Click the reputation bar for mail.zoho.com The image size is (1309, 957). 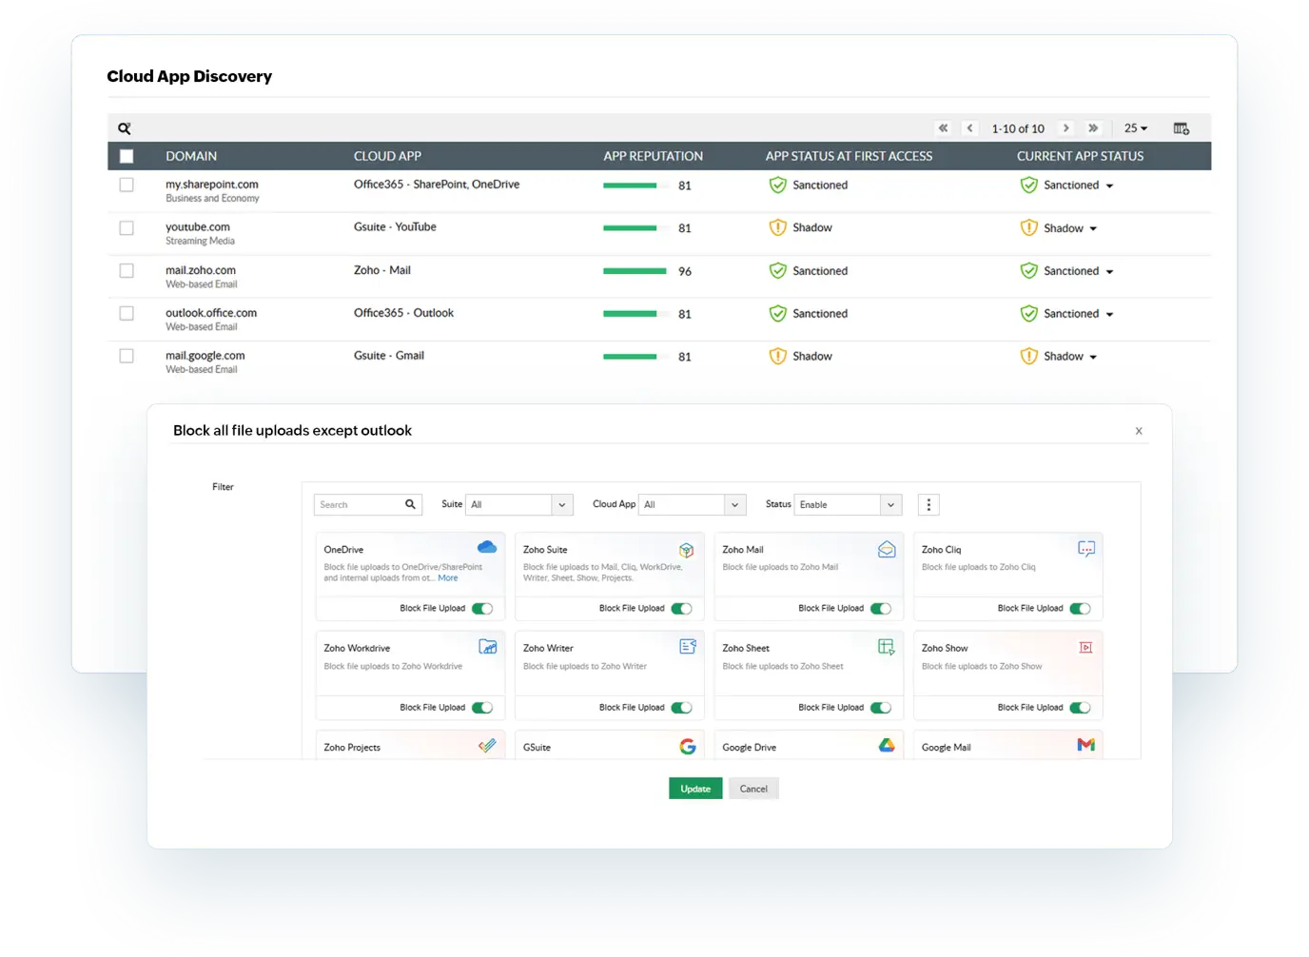coord(635,271)
